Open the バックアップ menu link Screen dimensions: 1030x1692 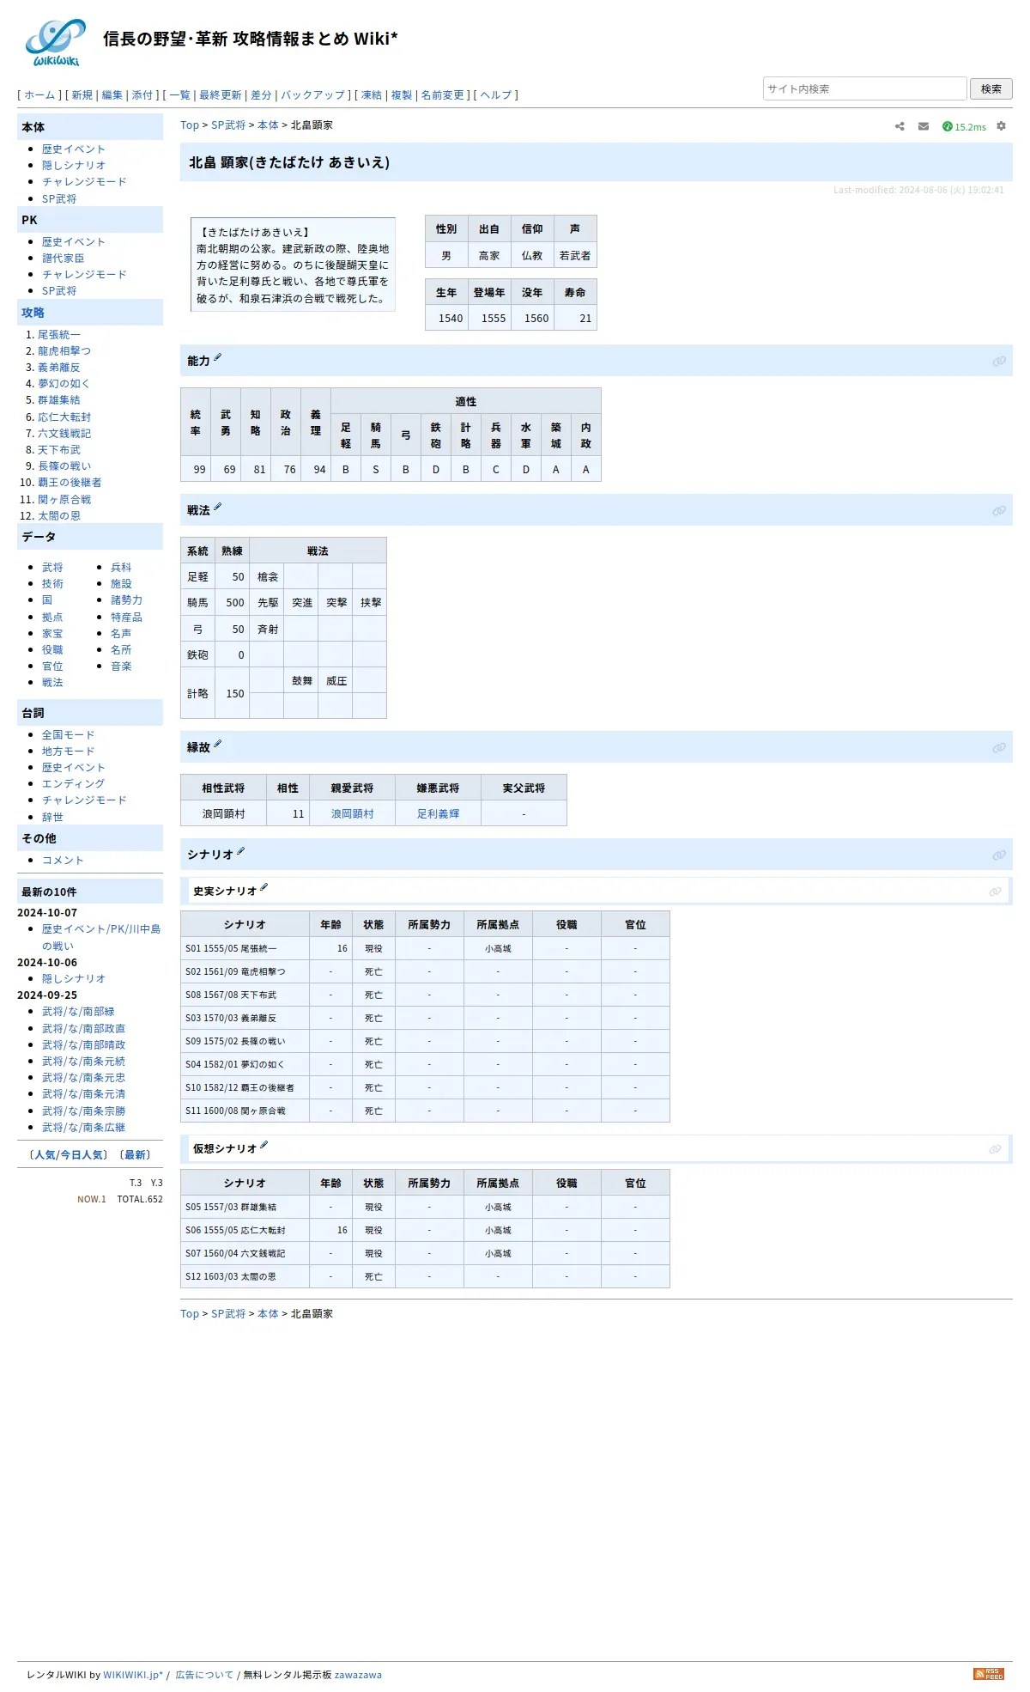point(313,95)
